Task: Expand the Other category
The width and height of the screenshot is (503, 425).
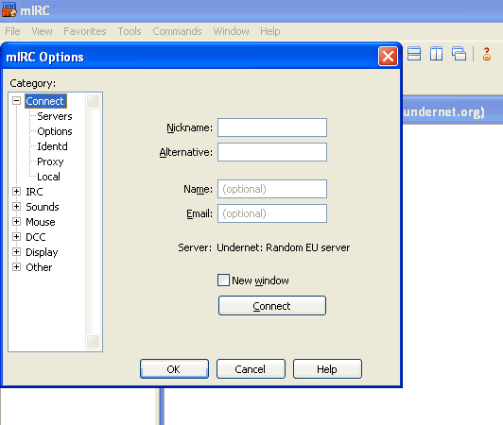Action: (x=16, y=266)
